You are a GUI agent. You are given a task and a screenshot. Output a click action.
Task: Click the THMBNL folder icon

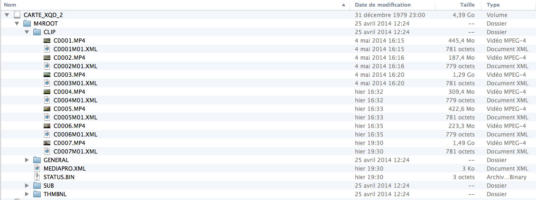tap(37, 194)
